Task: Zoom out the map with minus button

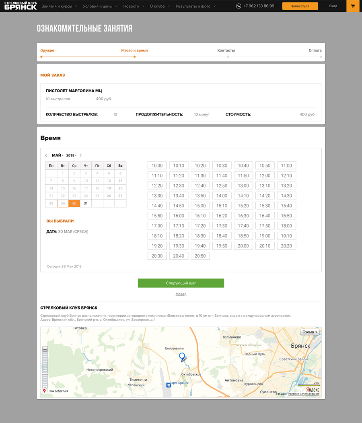Action: pos(45,349)
